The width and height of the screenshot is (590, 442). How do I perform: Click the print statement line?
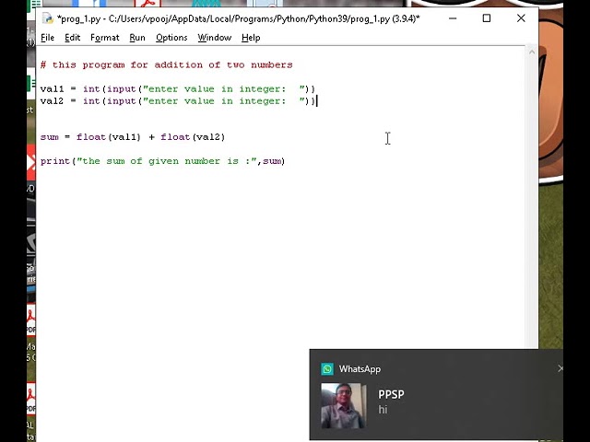tap(162, 161)
